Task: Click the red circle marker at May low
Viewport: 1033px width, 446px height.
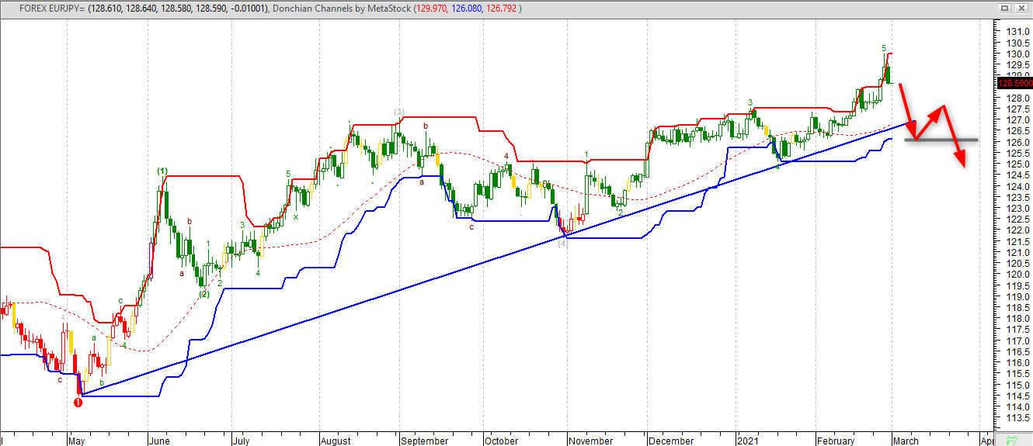Action: point(78,402)
